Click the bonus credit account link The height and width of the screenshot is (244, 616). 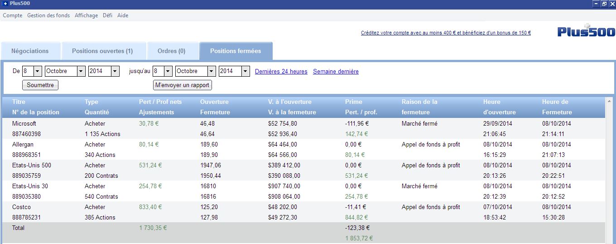click(446, 33)
